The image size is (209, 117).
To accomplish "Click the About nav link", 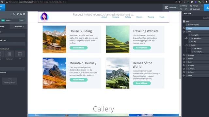I will coord(104,17).
